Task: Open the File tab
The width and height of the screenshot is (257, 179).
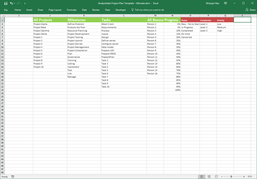Action: click(x=6, y=10)
